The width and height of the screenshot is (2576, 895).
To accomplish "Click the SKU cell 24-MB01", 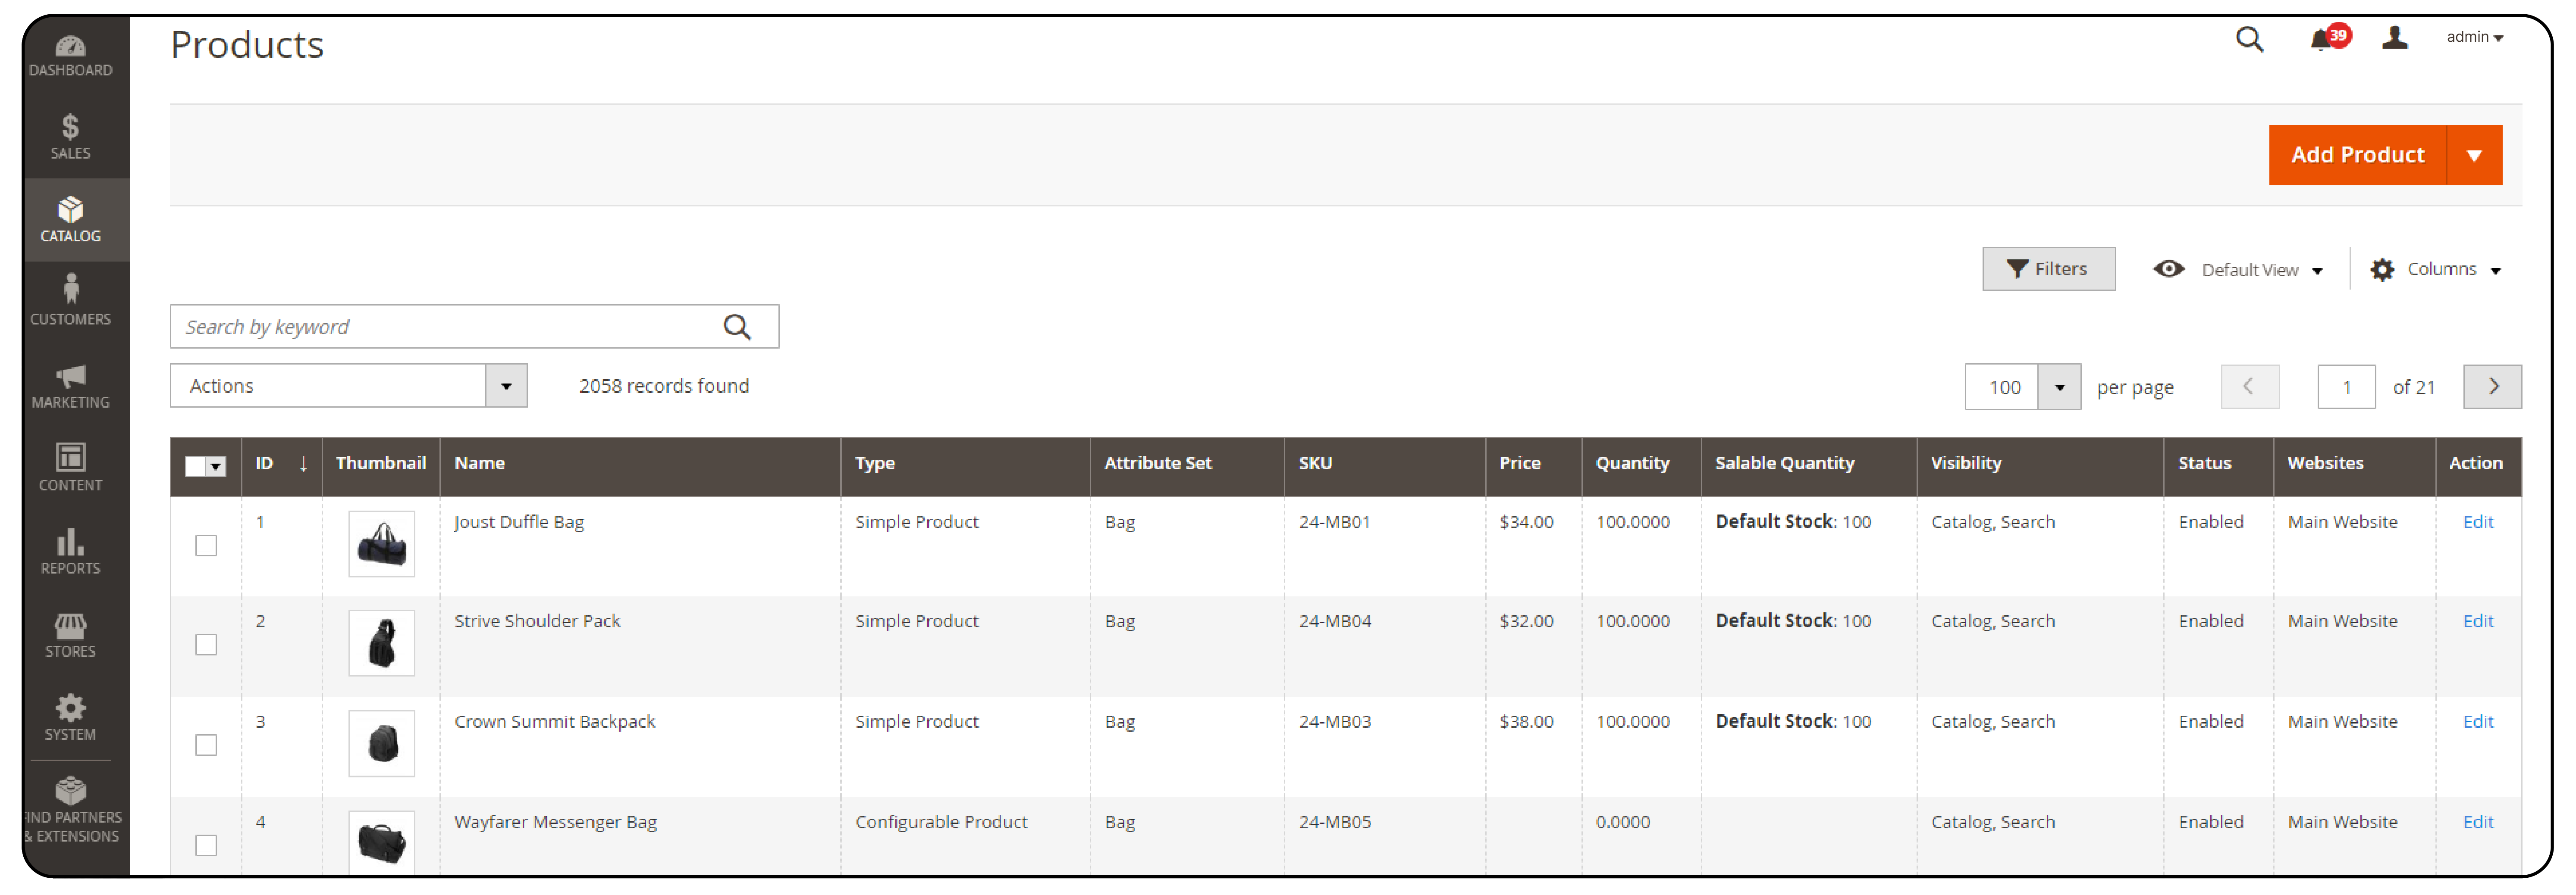I will (x=1334, y=521).
